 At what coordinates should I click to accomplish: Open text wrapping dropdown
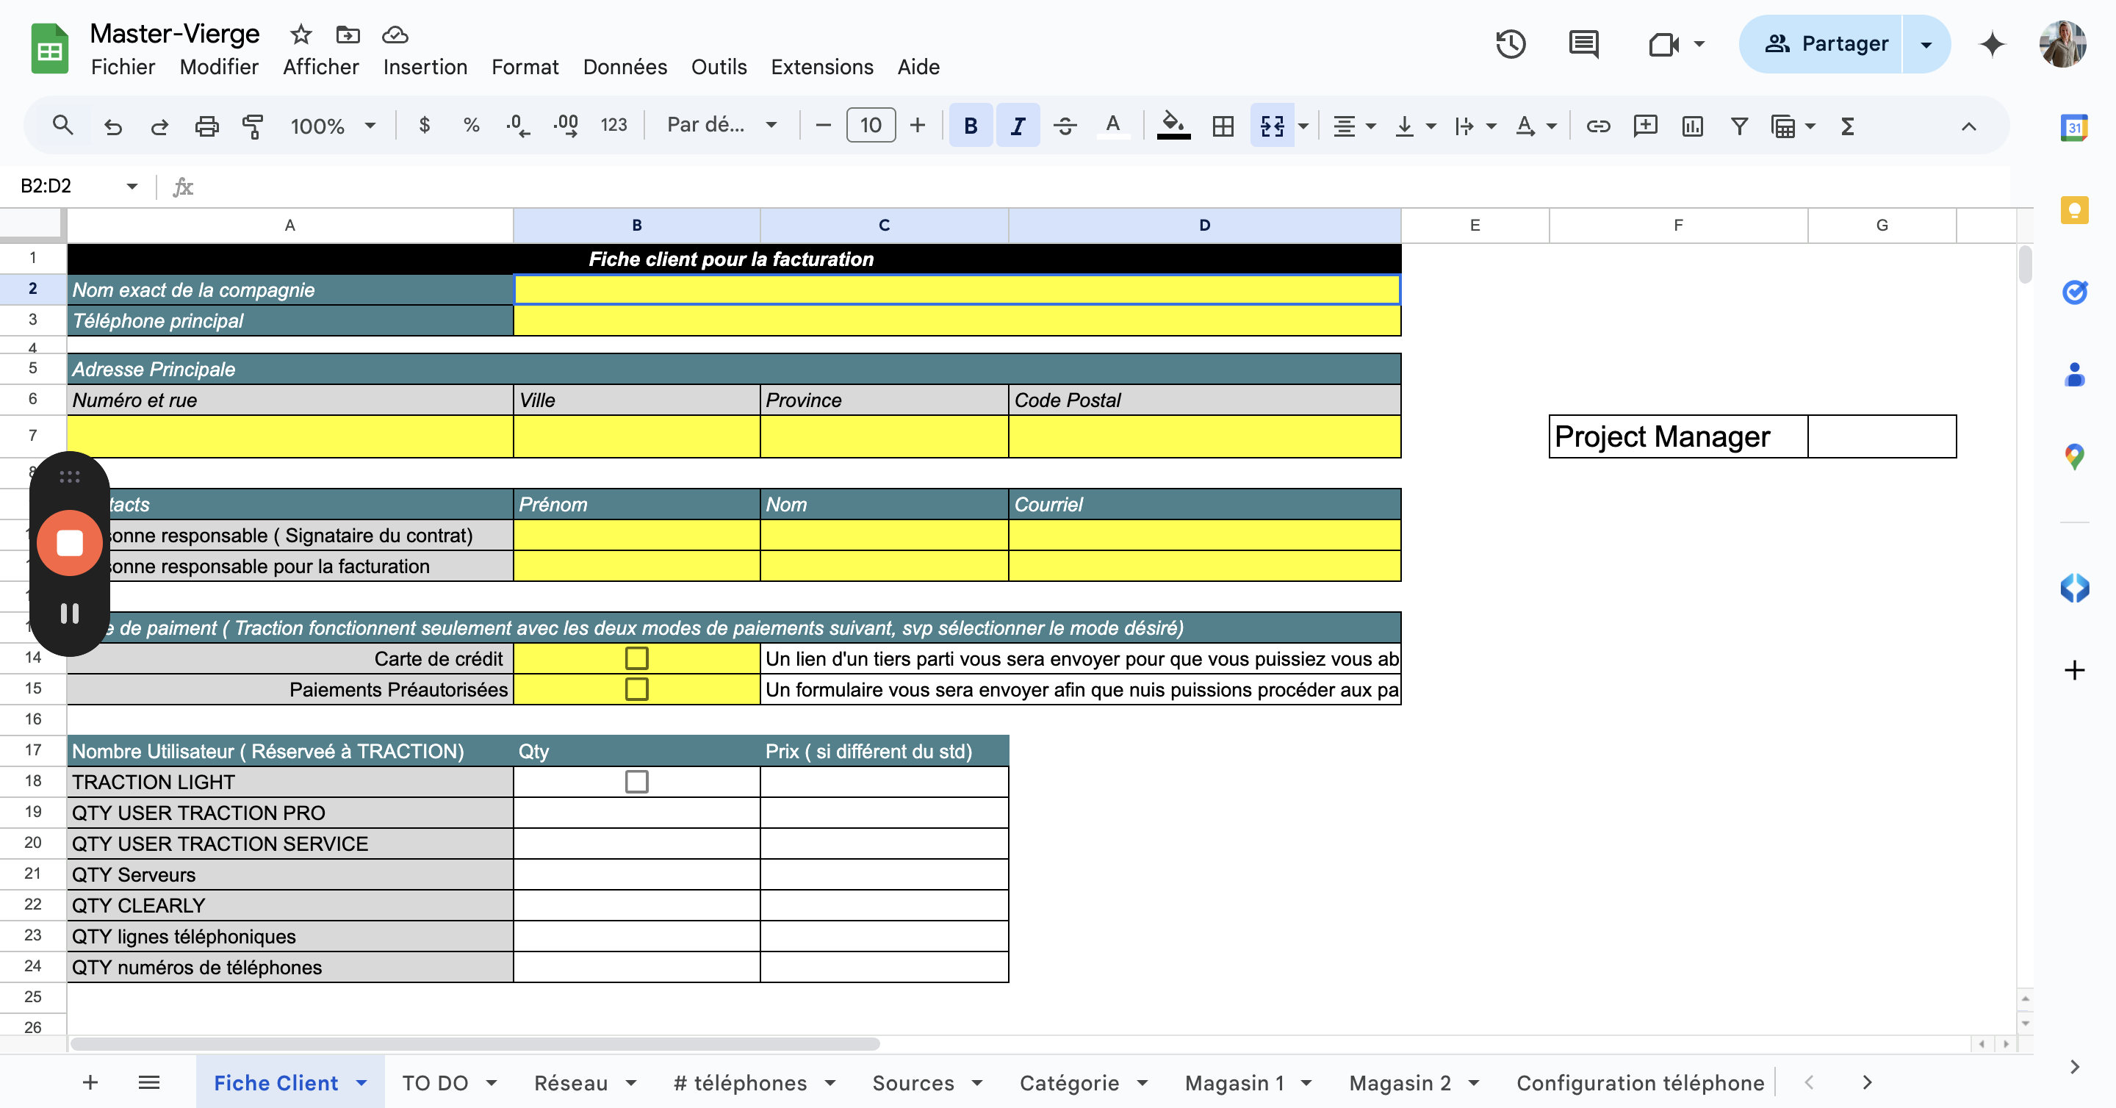pos(1475,126)
